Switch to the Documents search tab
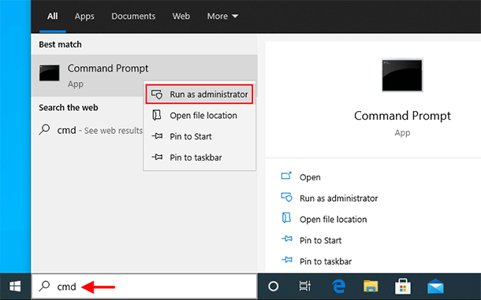This screenshot has width=481, height=300. click(x=133, y=16)
